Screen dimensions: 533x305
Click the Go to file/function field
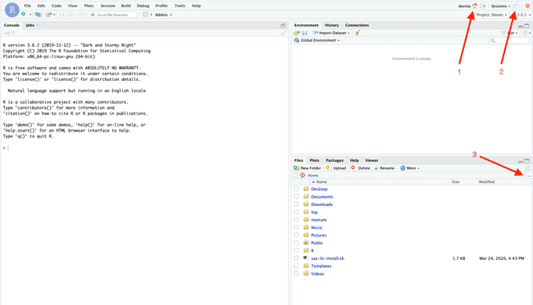113,15
